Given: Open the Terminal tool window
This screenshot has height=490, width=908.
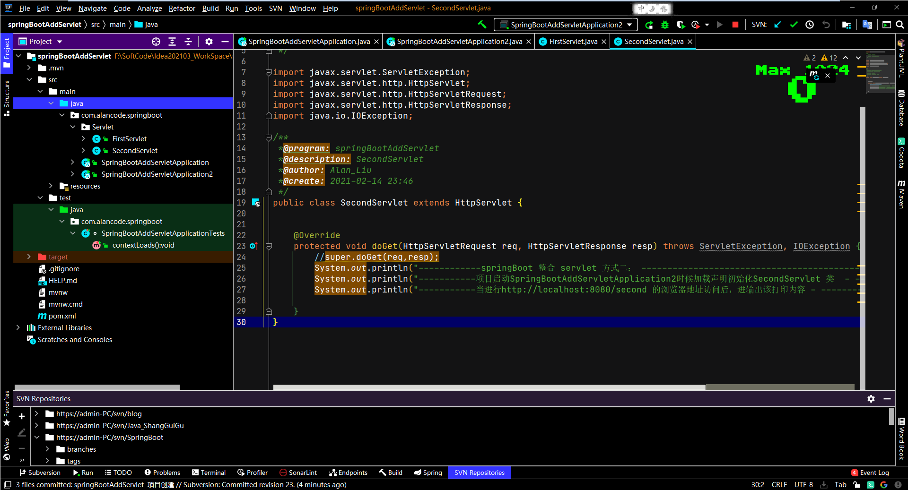Looking at the screenshot, I should click(x=209, y=473).
